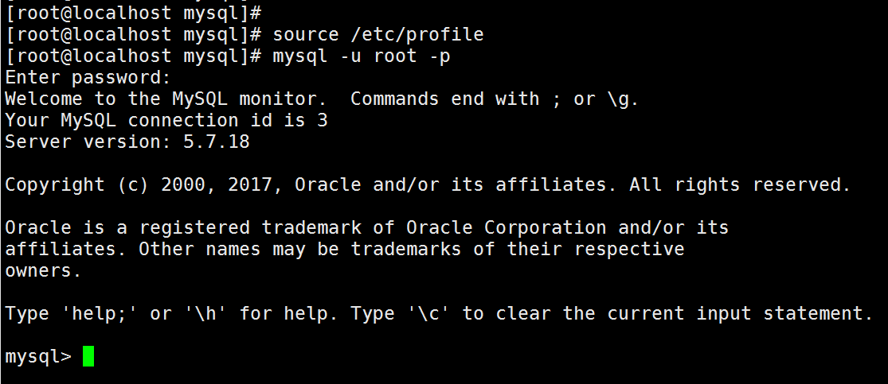Click the "Commands end with ; or \g." text
Screen dimensions: 888x384
point(494,99)
